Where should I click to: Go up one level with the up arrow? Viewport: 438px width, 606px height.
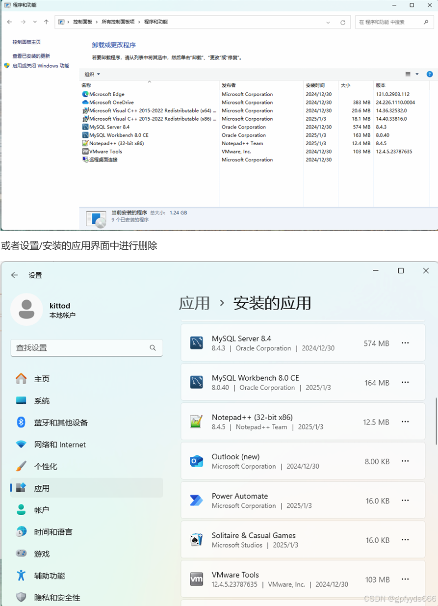46,22
